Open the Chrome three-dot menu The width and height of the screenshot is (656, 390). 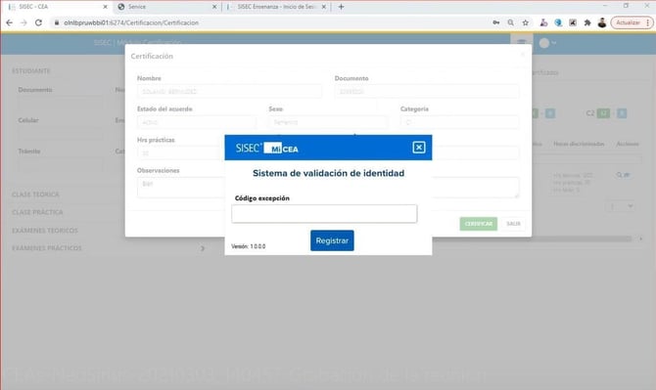[648, 22]
